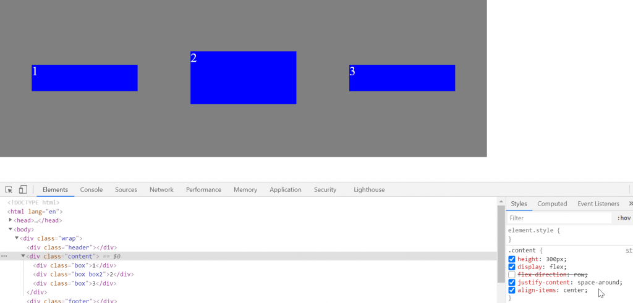Screen dimensions: 633x303
Task: Switch to the Lighthouse tab
Action: (369, 189)
